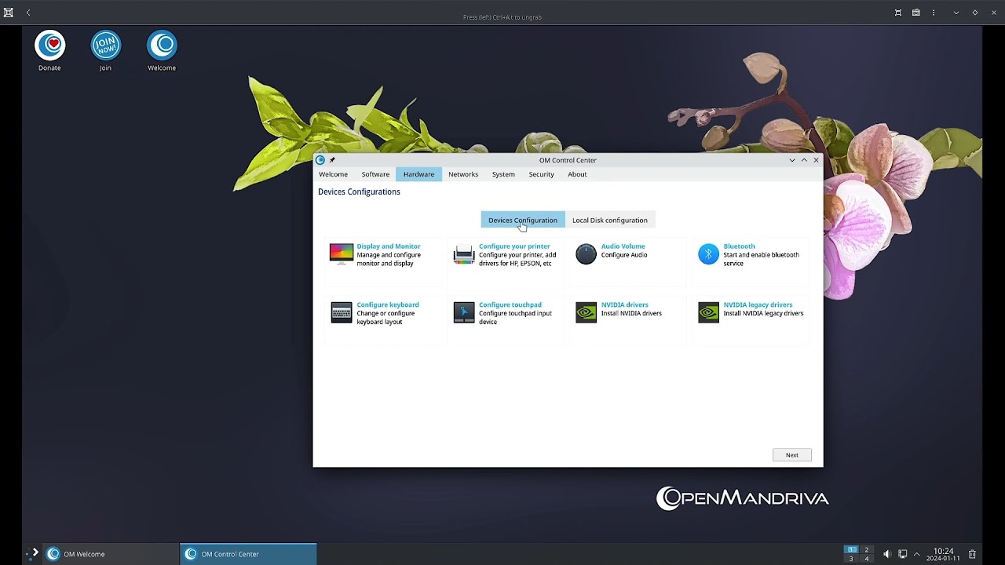
Task: Click the Configure touchpad icon
Action: pos(464,312)
